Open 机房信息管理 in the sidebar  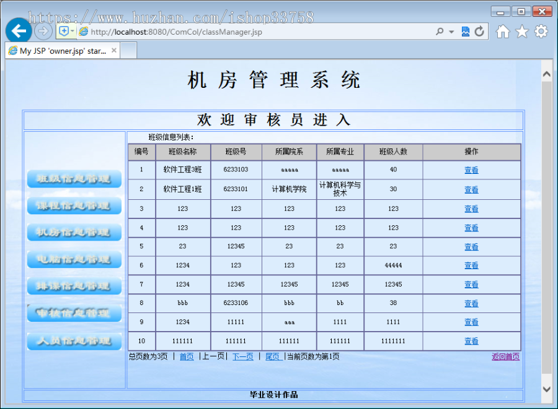point(74,232)
